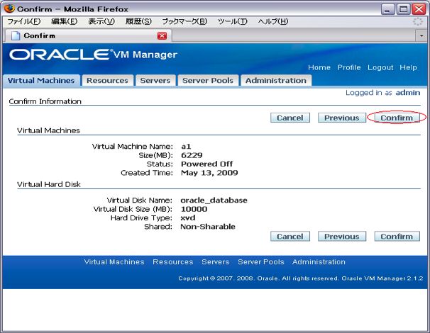
Task: Open the ヘルプ(H) menu
Action: pos(273,21)
